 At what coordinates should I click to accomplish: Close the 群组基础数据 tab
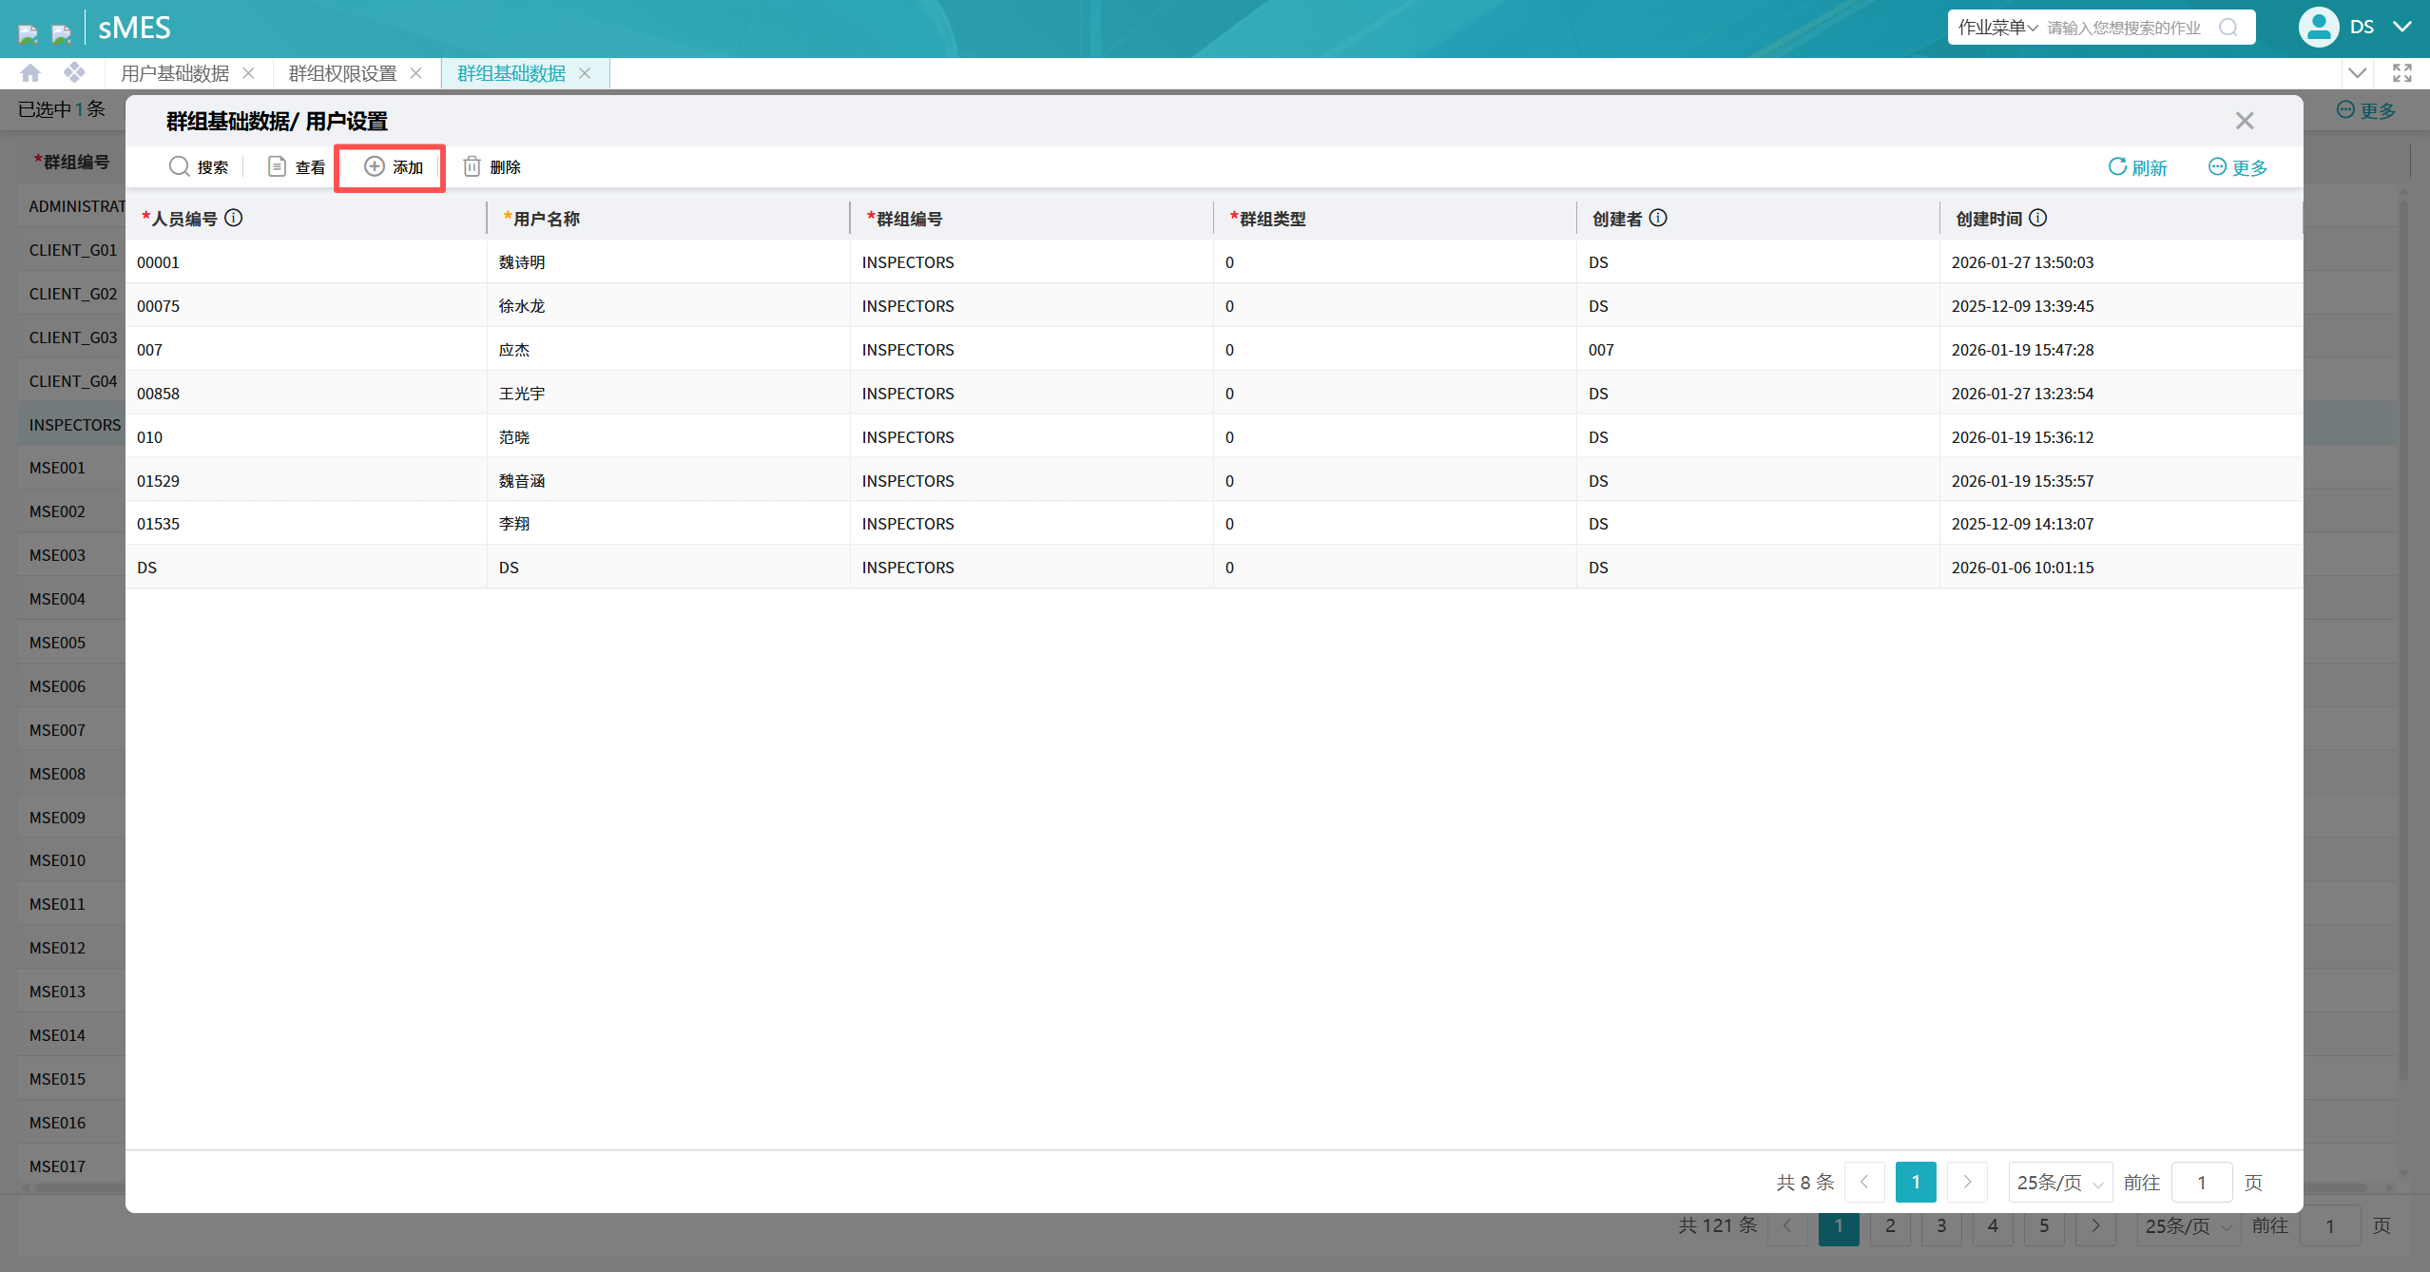tap(585, 73)
